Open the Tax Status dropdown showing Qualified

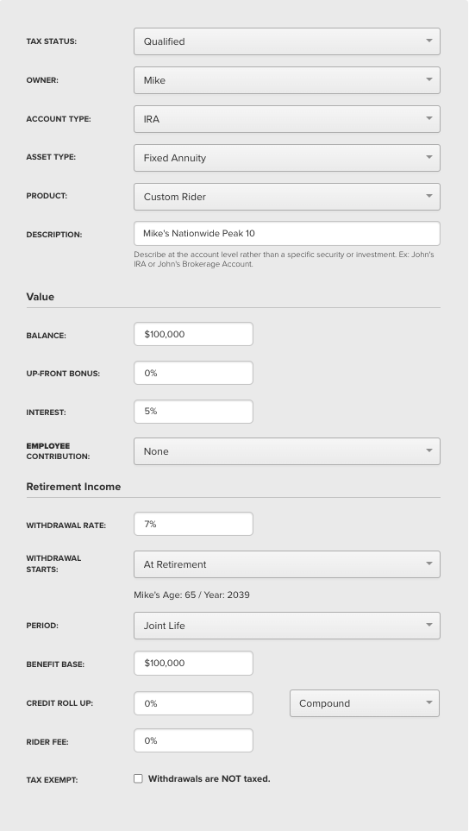(x=287, y=41)
